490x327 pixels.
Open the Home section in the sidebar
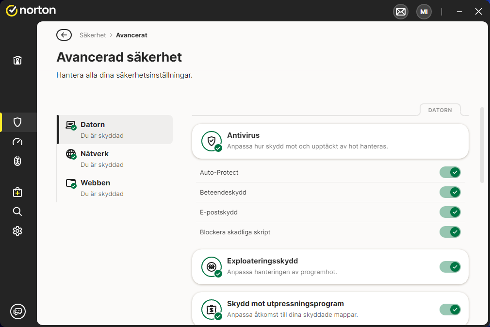(x=17, y=60)
